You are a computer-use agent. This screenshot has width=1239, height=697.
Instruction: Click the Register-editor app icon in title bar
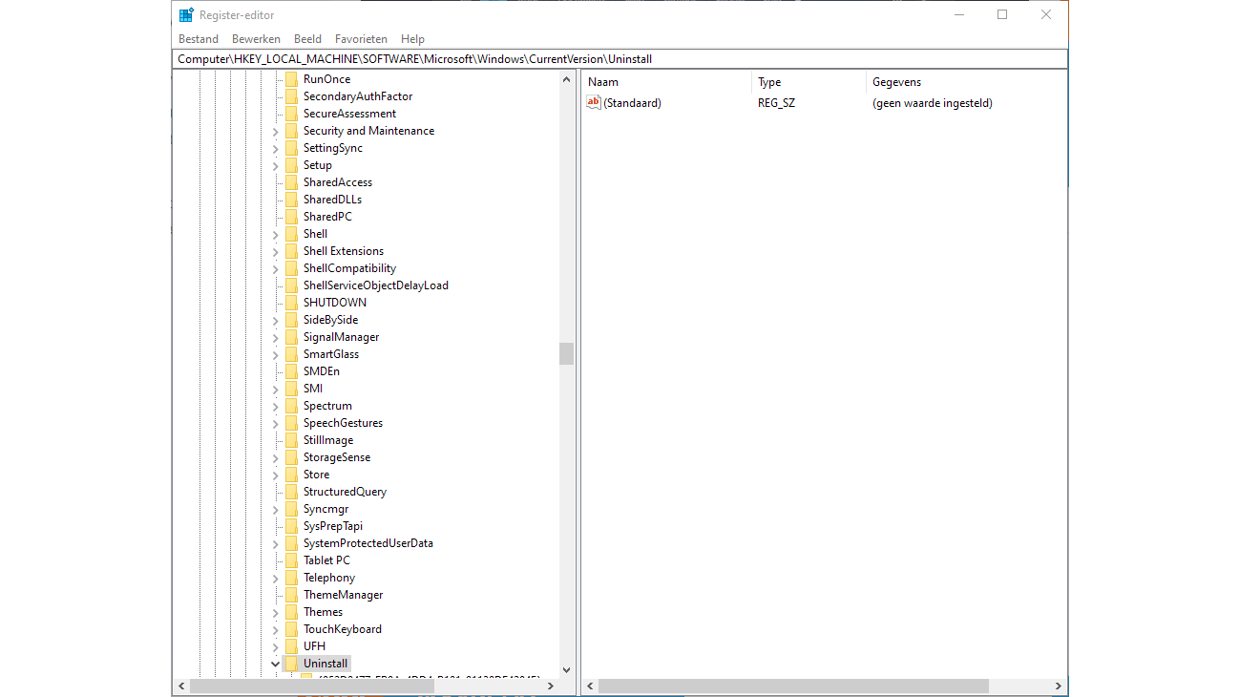pyautogui.click(x=186, y=15)
